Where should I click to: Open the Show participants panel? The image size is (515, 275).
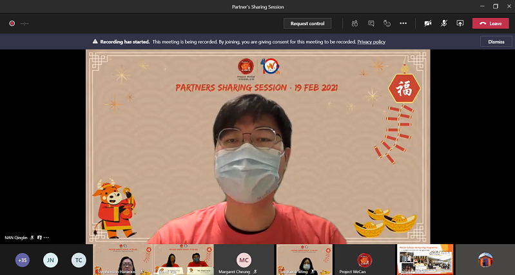point(355,23)
